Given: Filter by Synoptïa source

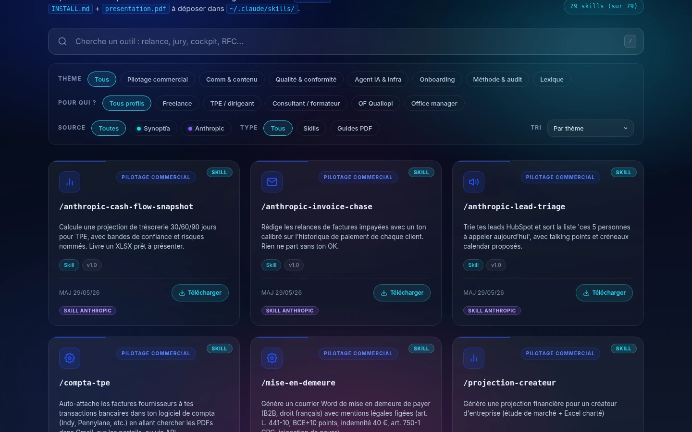Looking at the screenshot, I should point(153,128).
